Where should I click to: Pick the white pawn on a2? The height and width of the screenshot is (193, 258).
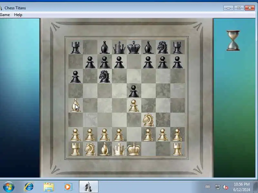click(x=75, y=135)
